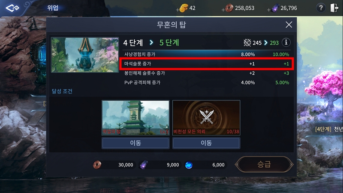Click the exit door icon
The height and width of the screenshot is (193, 343).
(334, 8)
